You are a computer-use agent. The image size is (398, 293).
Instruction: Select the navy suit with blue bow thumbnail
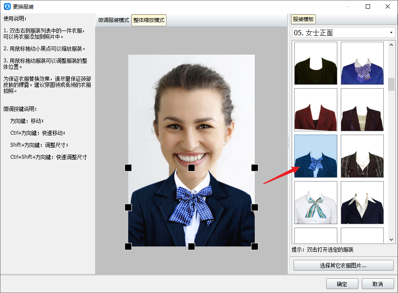click(316, 156)
